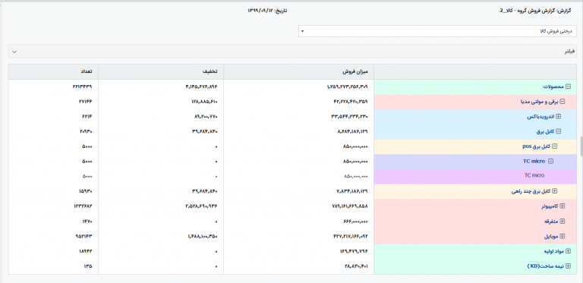This screenshot has height=283, width=583.
Task: Expand the مواد اولیه node
Action: (x=568, y=251)
